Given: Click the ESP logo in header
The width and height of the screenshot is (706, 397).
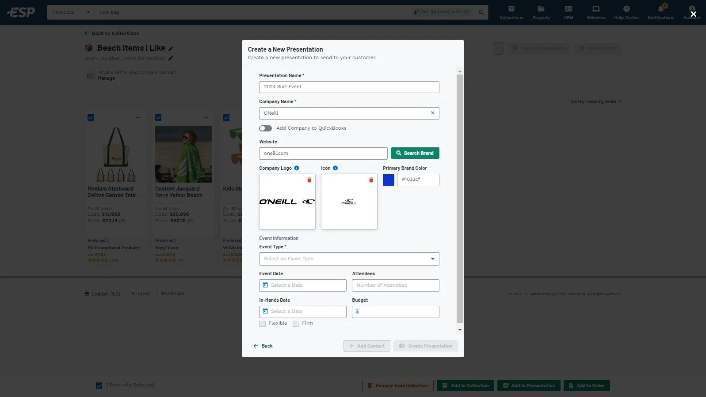Looking at the screenshot, I should [21, 12].
